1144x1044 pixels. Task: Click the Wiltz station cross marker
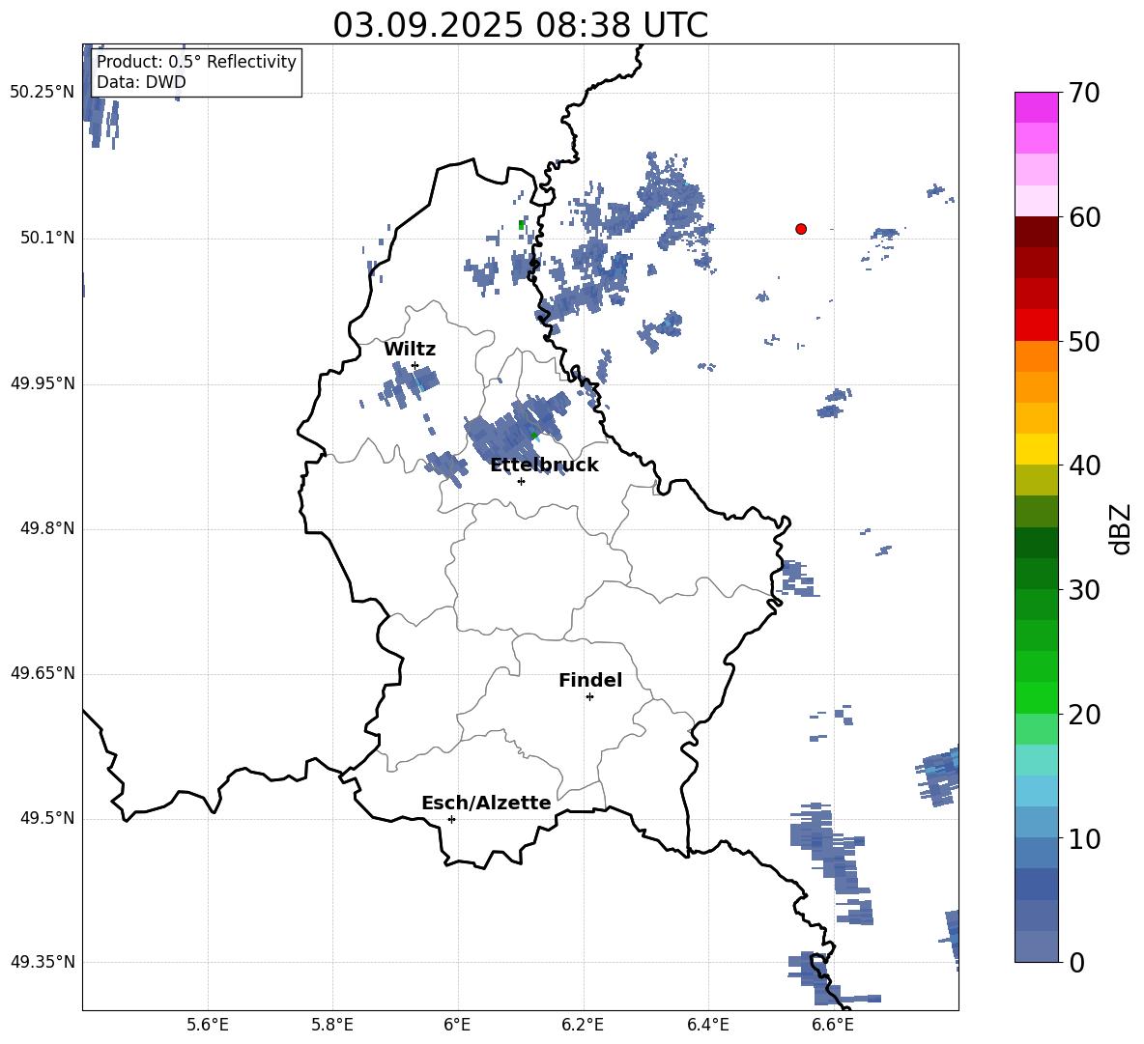(x=415, y=366)
